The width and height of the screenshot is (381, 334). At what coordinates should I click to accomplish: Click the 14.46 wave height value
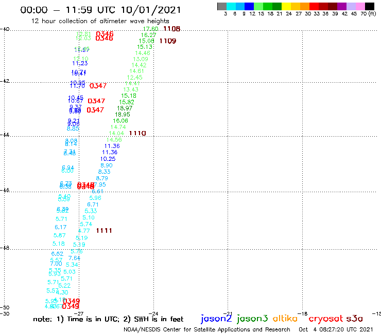point(143,53)
